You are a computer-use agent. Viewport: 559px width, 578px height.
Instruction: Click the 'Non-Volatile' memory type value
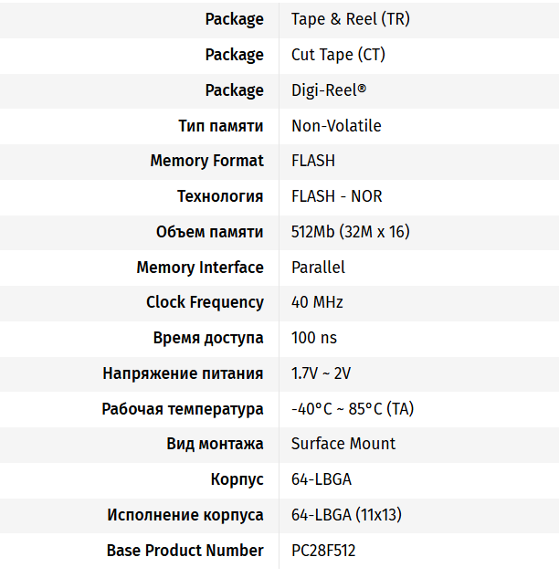[336, 126]
